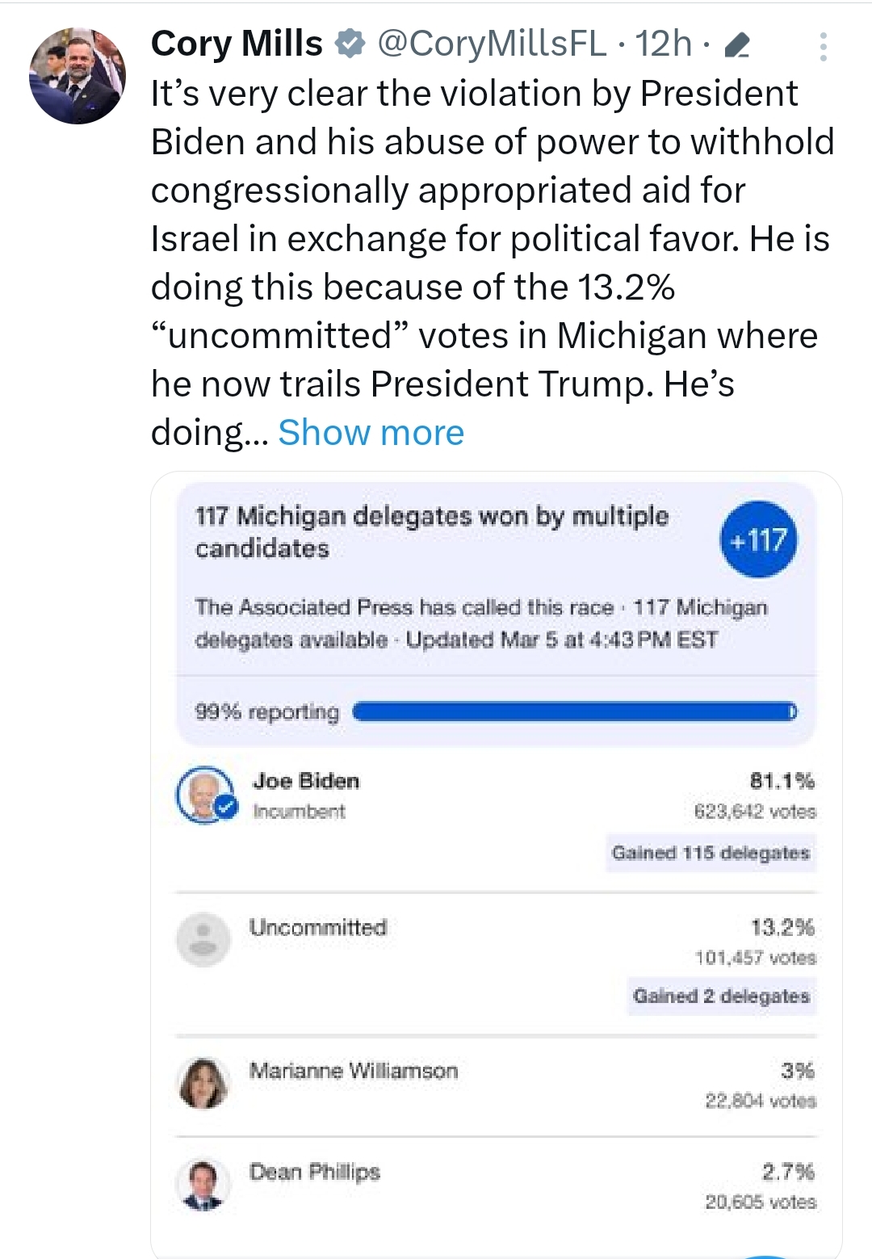Click Marianne Williamson's candidate photo
Screen dimensions: 872x1259
(x=203, y=1082)
